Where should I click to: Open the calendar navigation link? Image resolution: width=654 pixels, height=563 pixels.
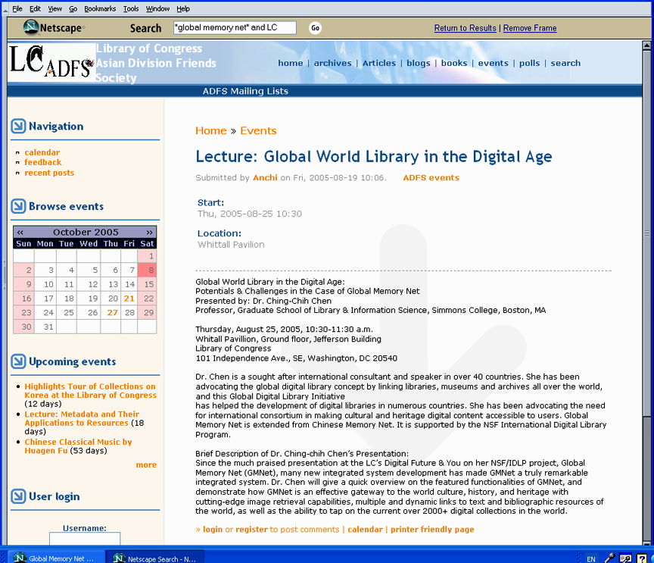tap(42, 152)
